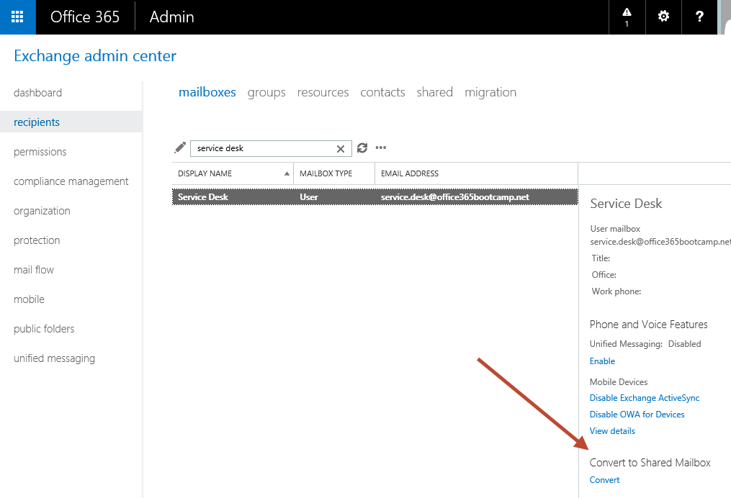
Task: Open the migration tab
Action: (490, 92)
